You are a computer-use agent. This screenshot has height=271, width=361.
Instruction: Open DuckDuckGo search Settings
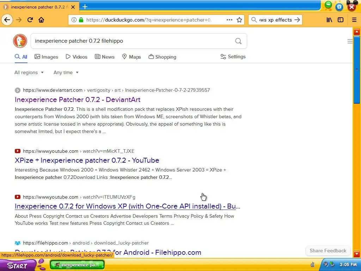pyautogui.click(x=233, y=57)
